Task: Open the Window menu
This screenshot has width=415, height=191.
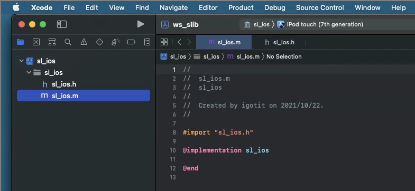Action: (x=367, y=8)
